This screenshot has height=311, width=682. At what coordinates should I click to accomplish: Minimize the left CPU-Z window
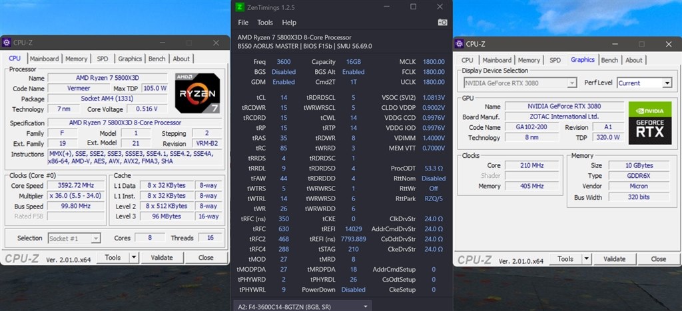click(x=163, y=43)
